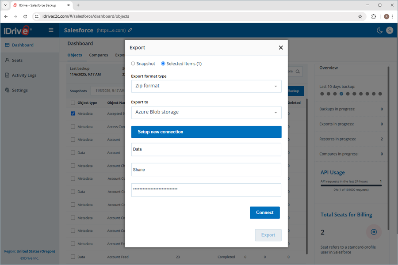The image size is (398, 265).
Task: Click the checked backup day dot in Overview
Action: click(x=341, y=94)
